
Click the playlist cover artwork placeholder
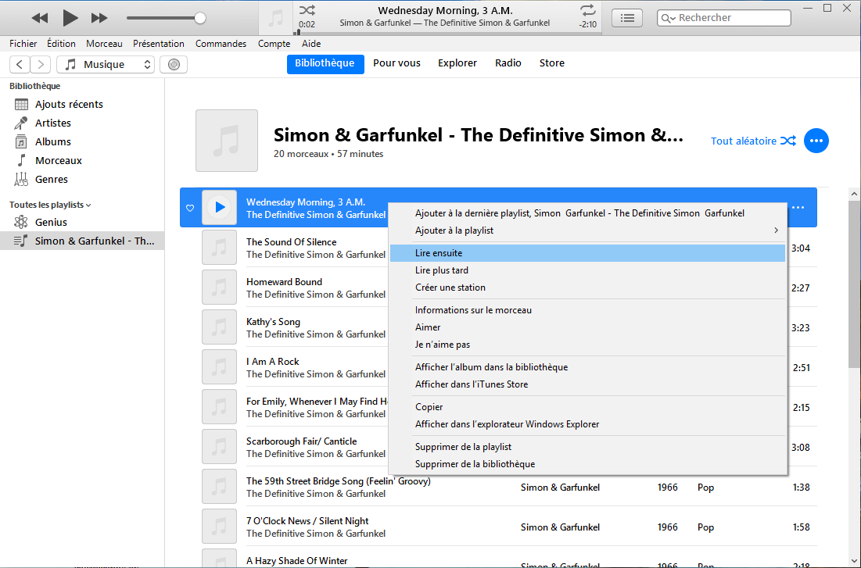(x=227, y=141)
